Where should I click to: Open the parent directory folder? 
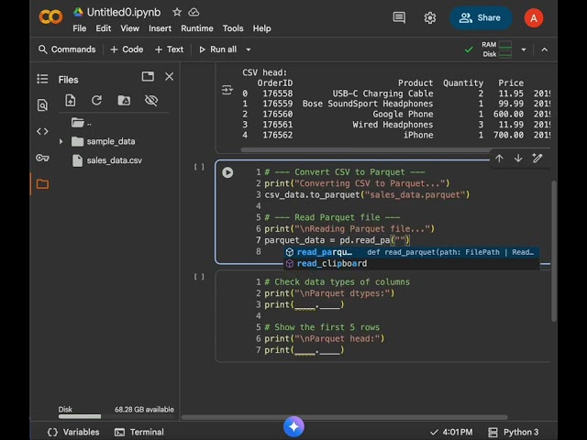tap(82, 123)
